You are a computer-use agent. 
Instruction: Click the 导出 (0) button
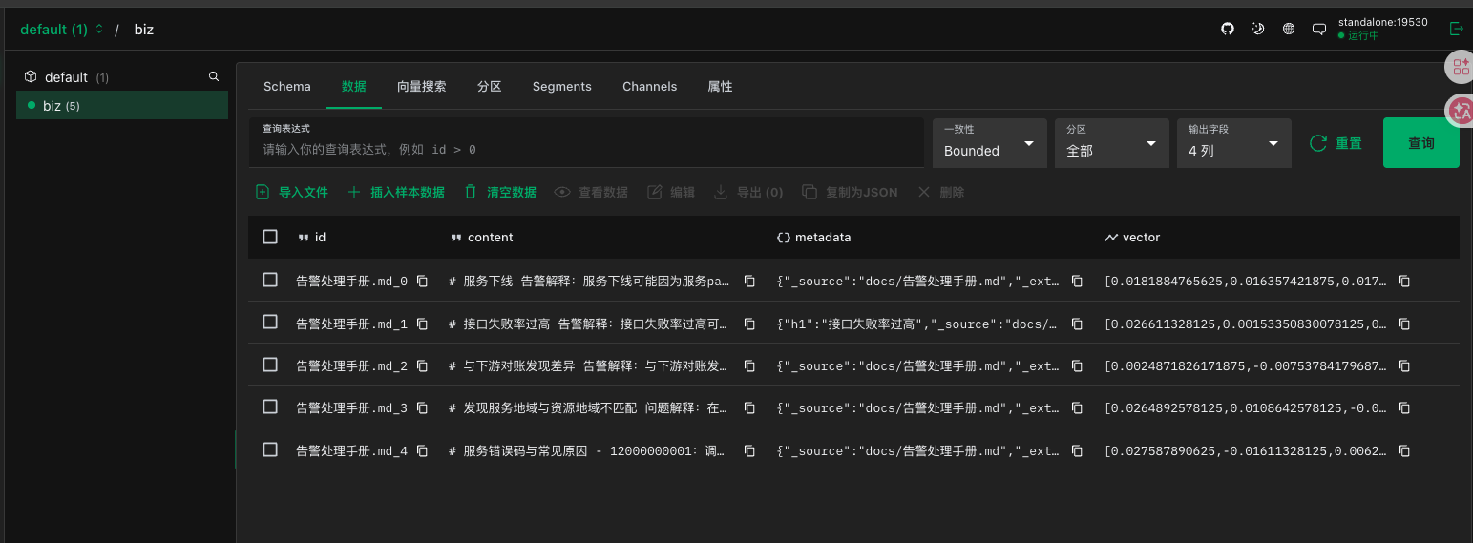[749, 192]
